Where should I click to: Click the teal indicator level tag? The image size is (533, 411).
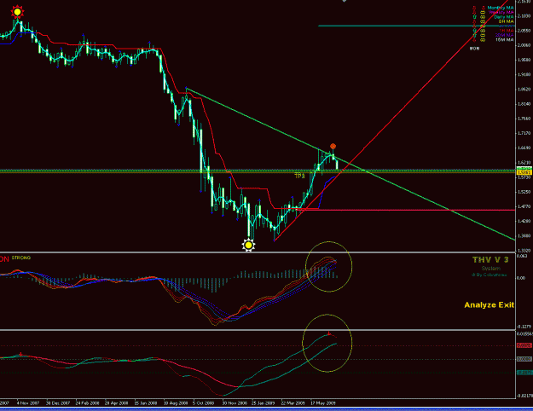coord(524,373)
